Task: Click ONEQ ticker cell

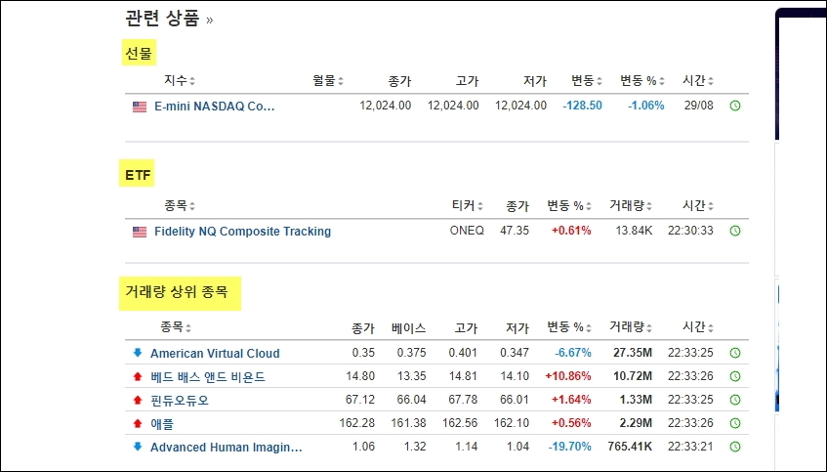Action: (467, 231)
